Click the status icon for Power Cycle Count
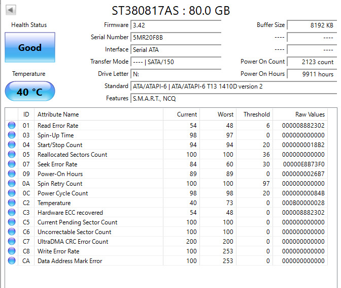This screenshot has height=288, width=341. click(12, 193)
